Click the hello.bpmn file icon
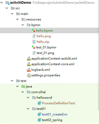 (33, 31)
